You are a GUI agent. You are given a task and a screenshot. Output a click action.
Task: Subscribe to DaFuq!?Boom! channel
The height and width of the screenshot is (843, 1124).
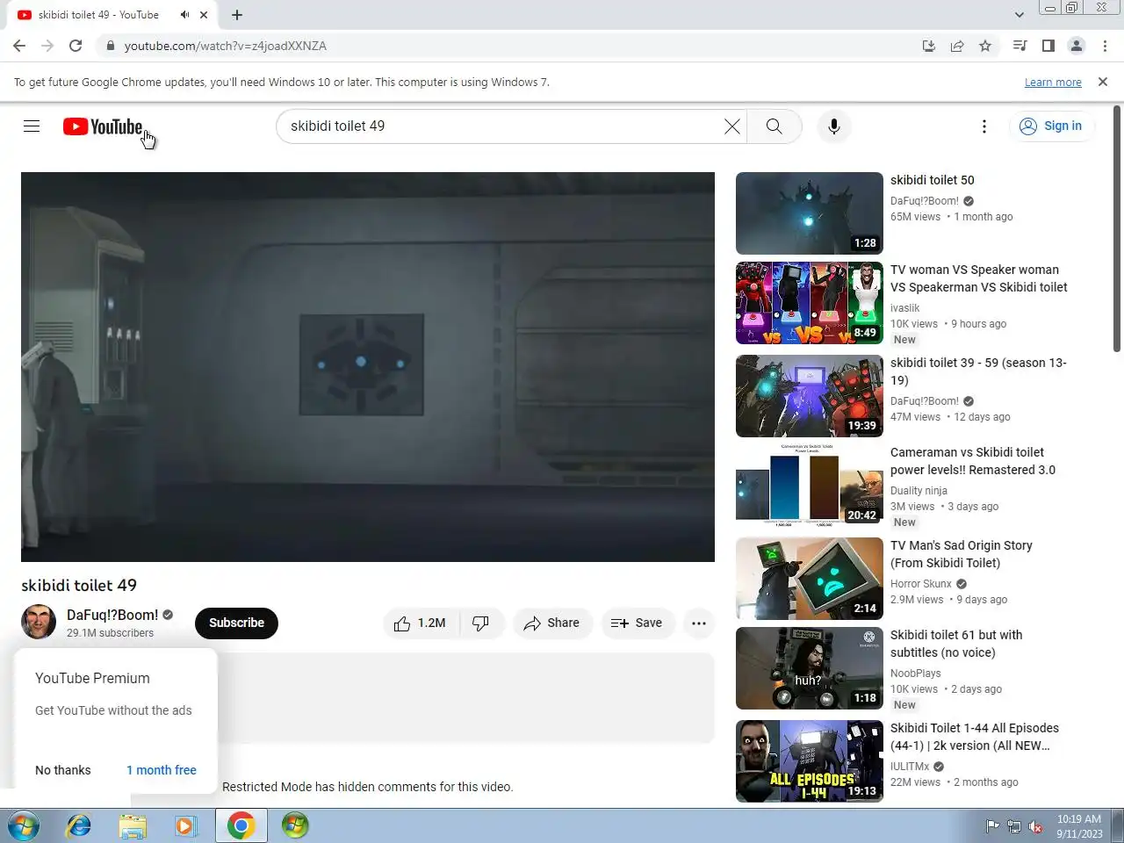pos(236,623)
